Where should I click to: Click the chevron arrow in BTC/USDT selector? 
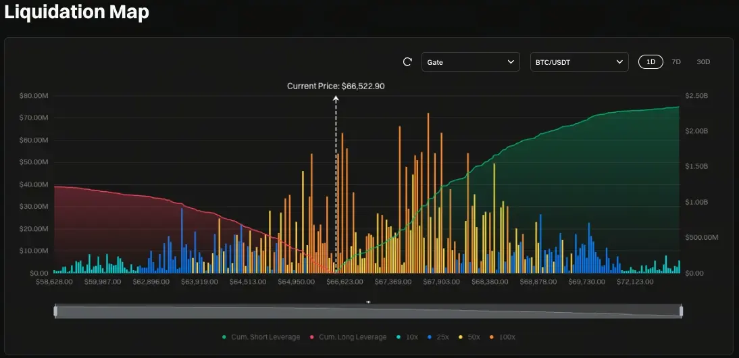pyautogui.click(x=619, y=61)
